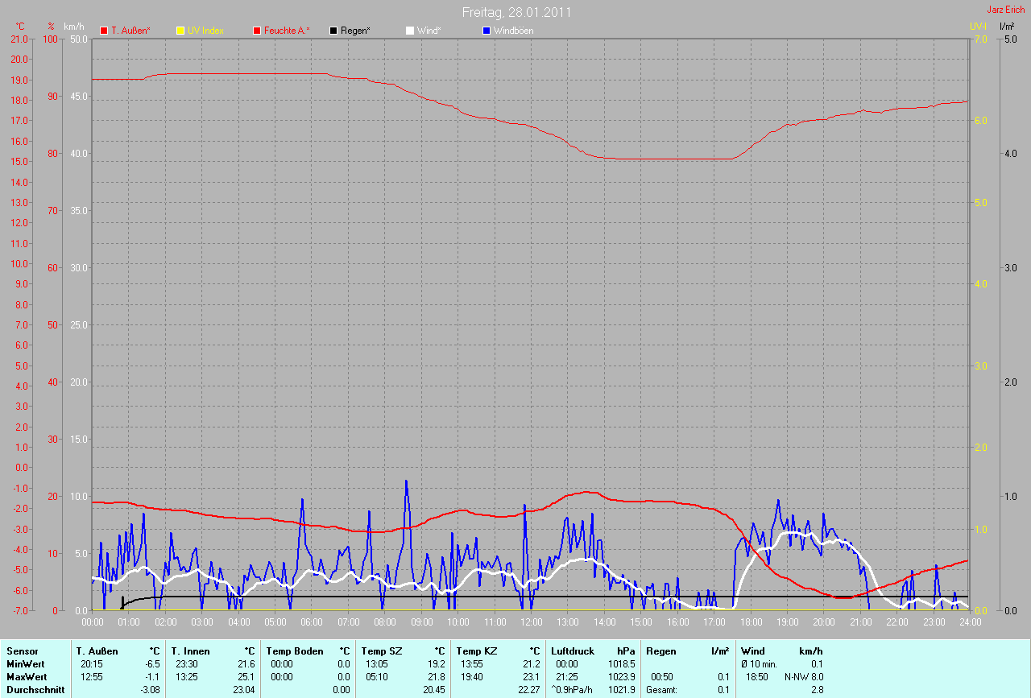Click the 18:00 time axis marker
Image resolution: width=1031 pixels, height=698 pixels.
750,622
